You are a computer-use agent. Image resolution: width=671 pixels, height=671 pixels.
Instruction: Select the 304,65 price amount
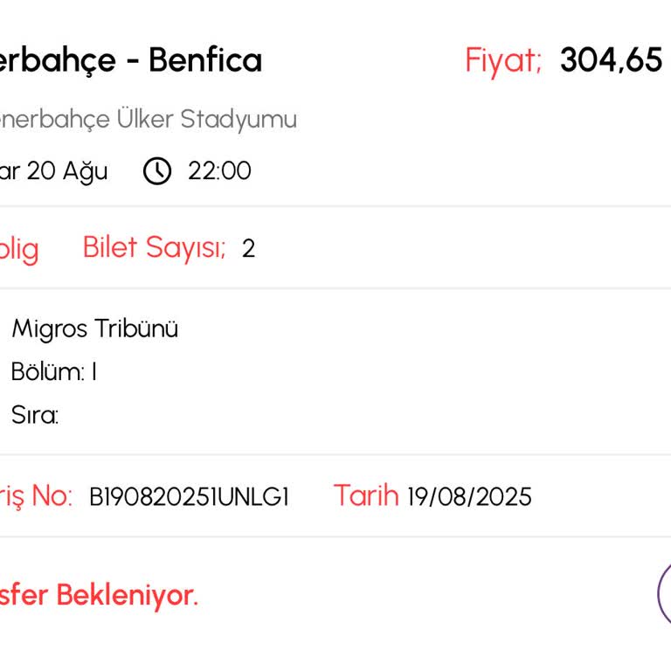tap(611, 60)
